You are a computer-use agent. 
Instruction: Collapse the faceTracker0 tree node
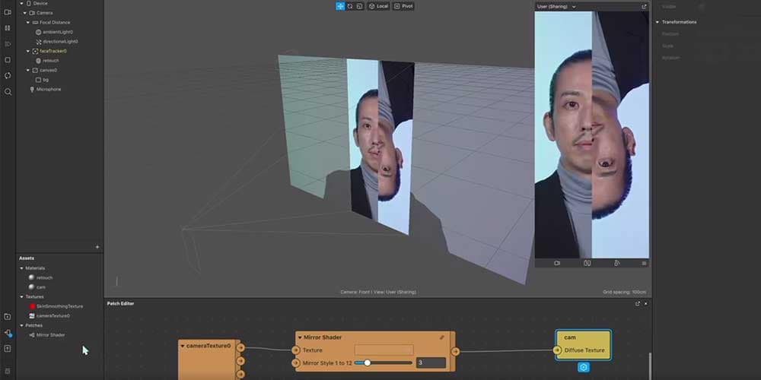pyautogui.click(x=28, y=51)
